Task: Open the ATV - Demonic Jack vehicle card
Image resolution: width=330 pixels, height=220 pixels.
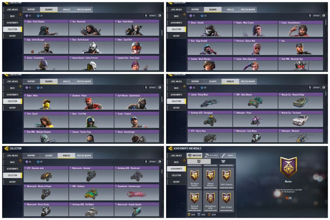Action: [x=46, y=174]
